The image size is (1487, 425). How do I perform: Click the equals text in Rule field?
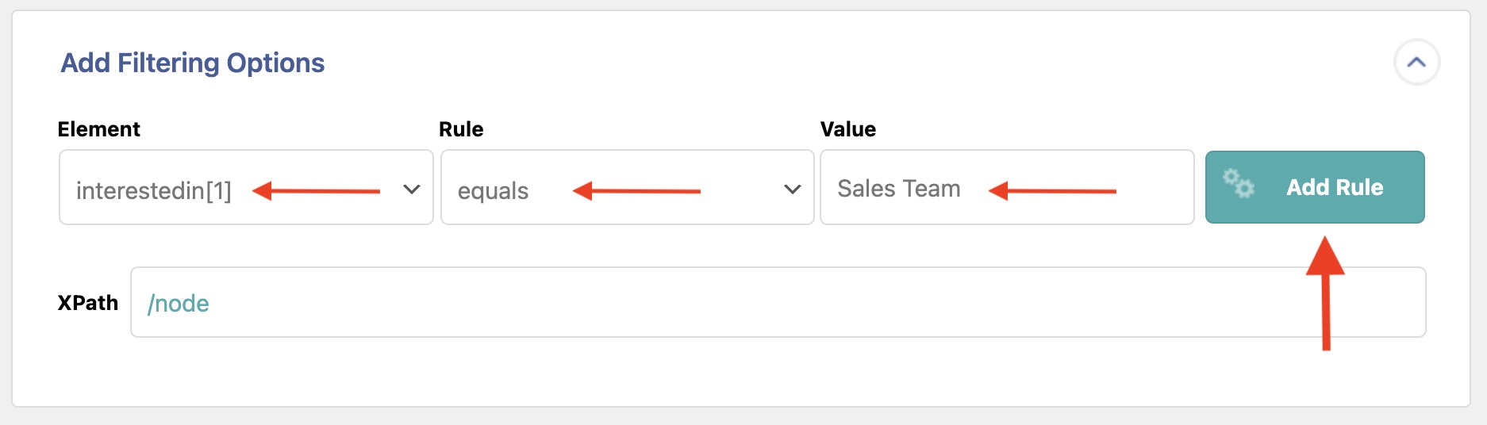tap(493, 191)
